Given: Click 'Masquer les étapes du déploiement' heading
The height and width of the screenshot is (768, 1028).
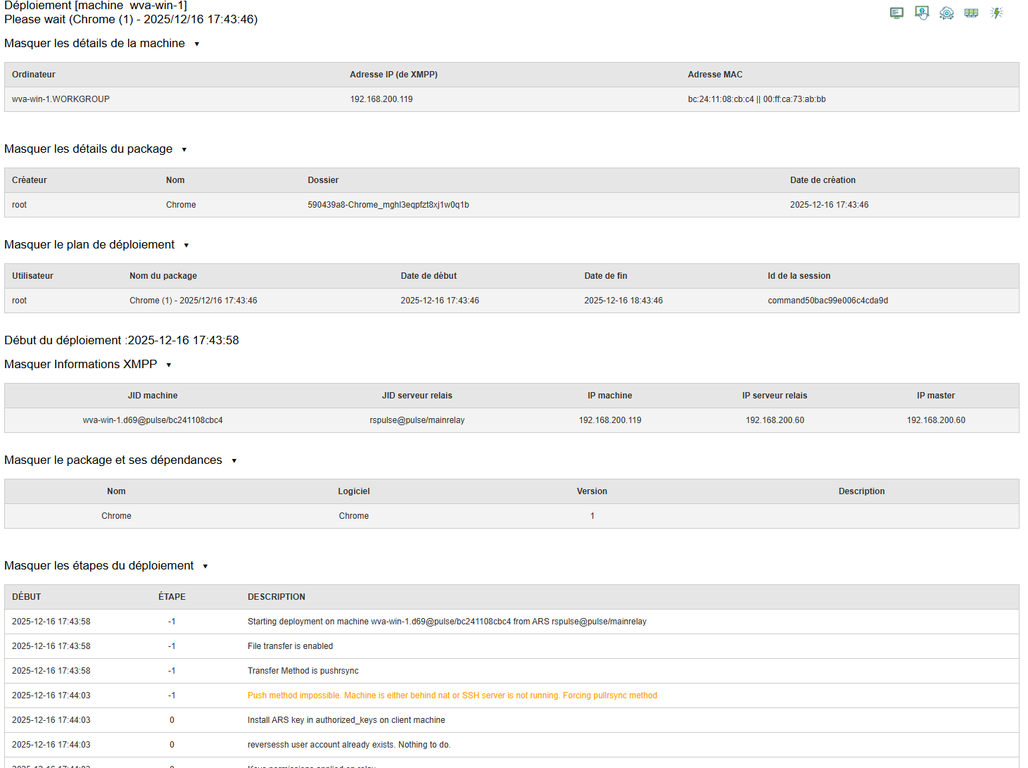Looking at the screenshot, I should point(99,566).
